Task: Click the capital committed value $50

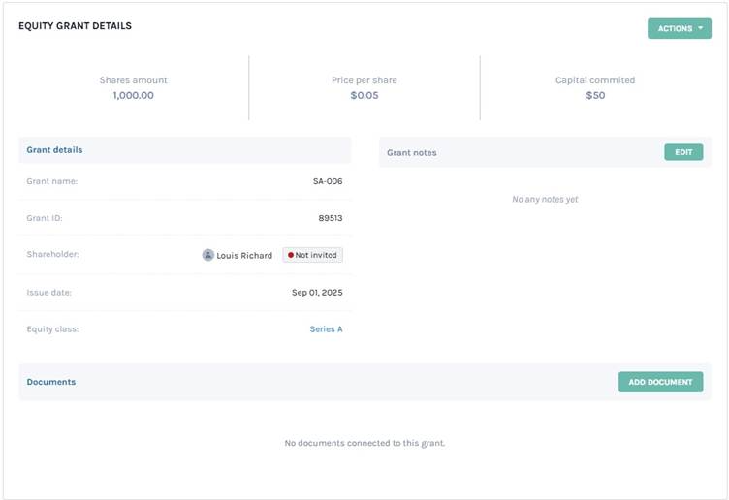Action: point(595,95)
